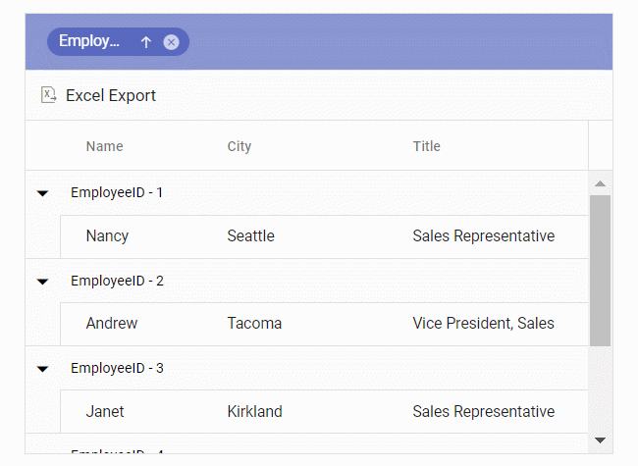
Task: Click the vertical scrollbar thumb
Action: pos(601,270)
